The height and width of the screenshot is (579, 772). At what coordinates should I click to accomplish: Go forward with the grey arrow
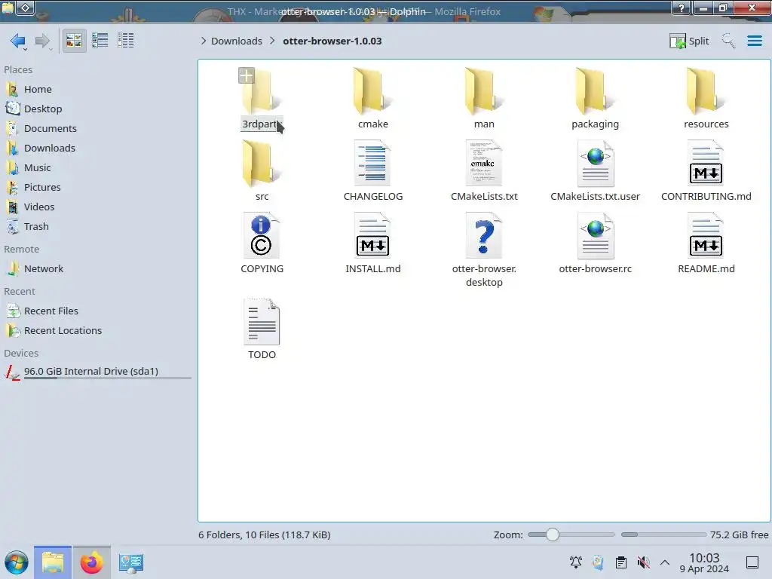43,41
